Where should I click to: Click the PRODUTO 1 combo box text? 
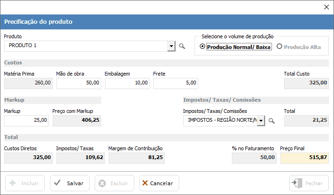point(22,45)
